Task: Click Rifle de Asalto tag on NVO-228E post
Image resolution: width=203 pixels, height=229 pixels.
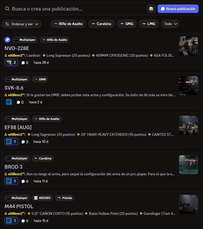Action: click(x=55, y=40)
